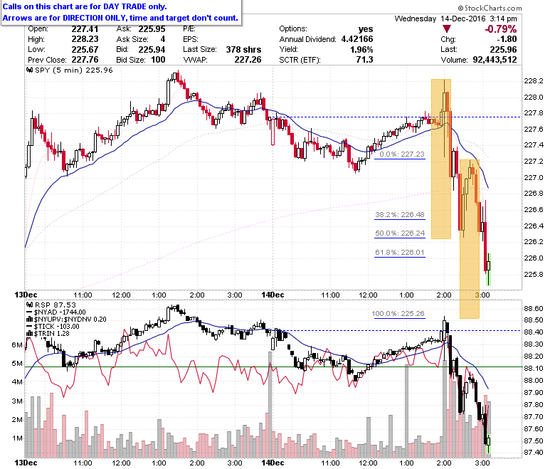The height and width of the screenshot is (469, 555).
Task: Click the Open value 227.41
Action: 85,29
